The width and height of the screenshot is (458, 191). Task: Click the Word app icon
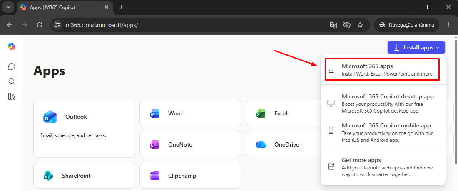[x=154, y=113]
